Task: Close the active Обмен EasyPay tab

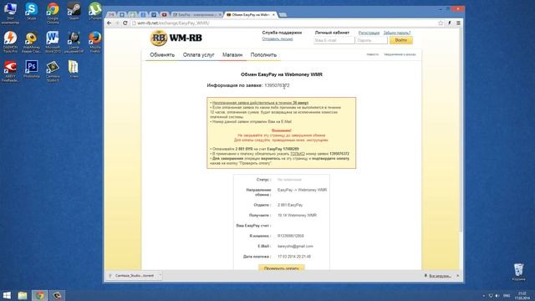Action: [273, 15]
